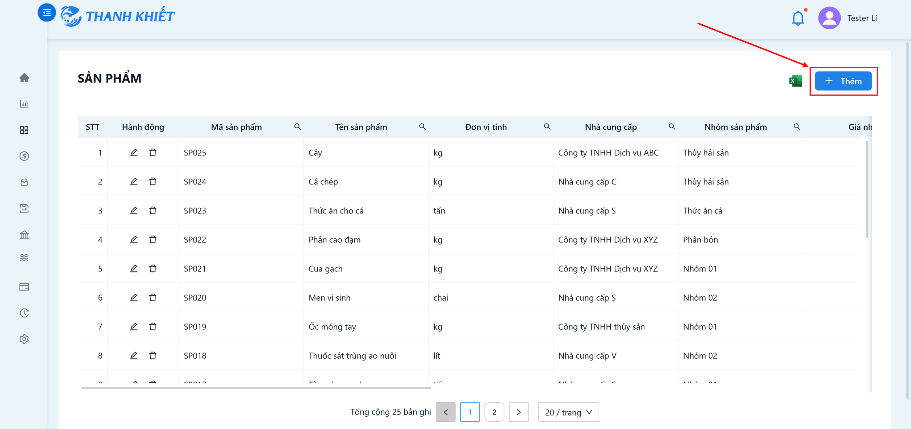Search by Đơn vị tính column
The image size is (911, 429).
547,126
